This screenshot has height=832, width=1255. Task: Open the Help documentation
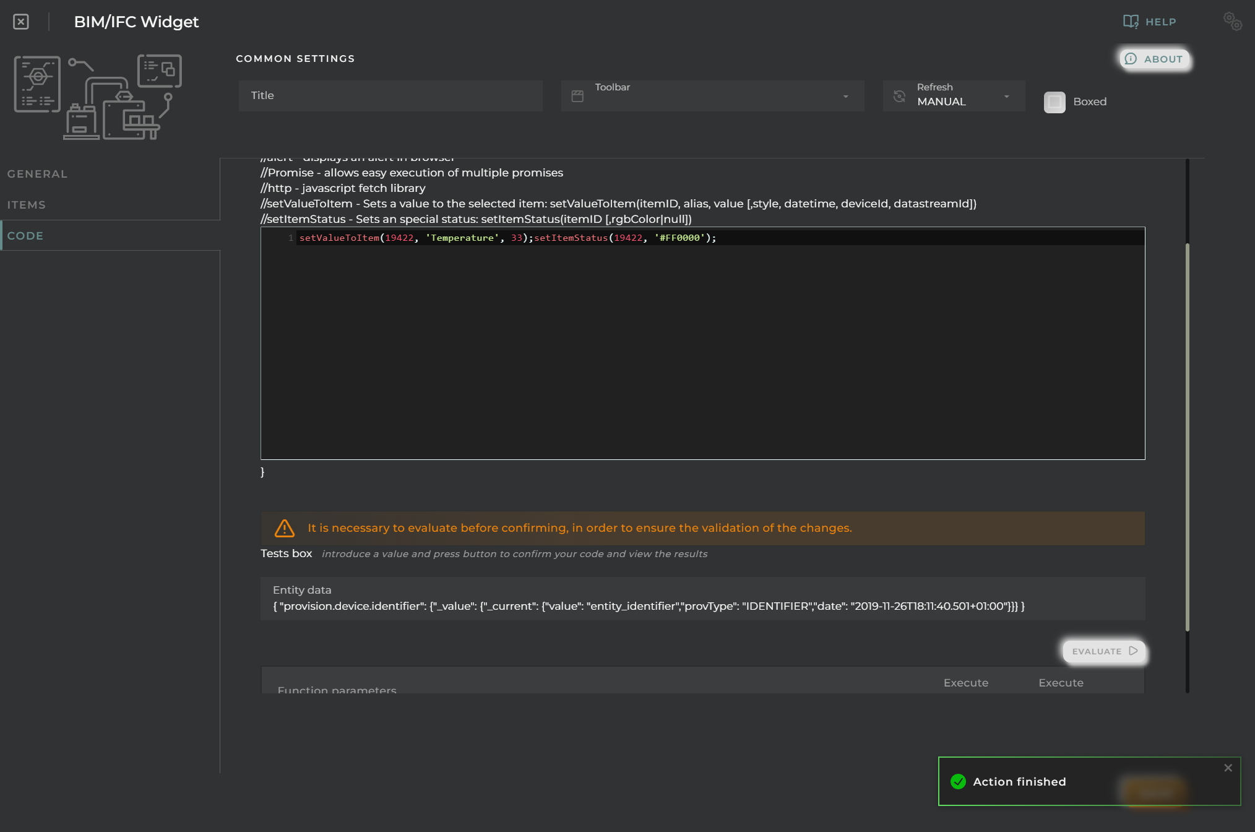[1149, 22]
